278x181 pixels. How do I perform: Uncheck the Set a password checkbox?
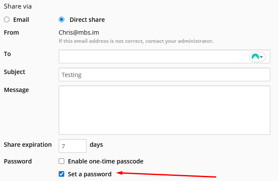[x=62, y=174]
